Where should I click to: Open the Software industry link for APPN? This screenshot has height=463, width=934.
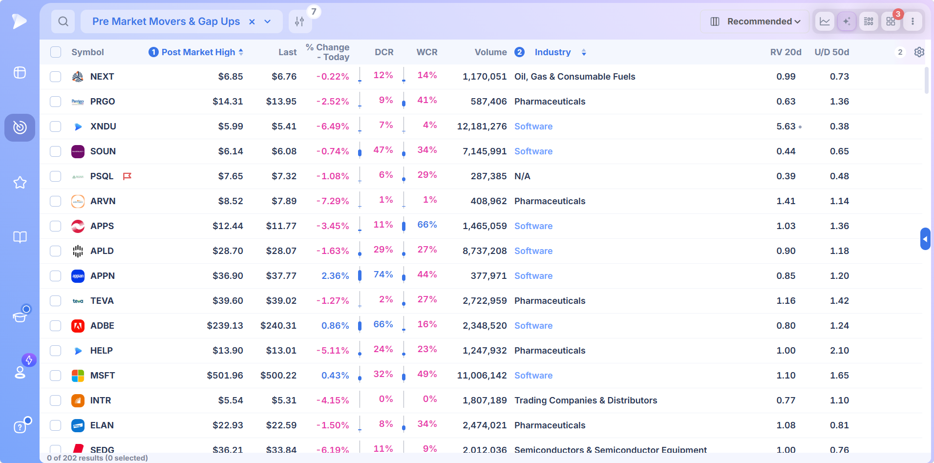tap(533, 276)
